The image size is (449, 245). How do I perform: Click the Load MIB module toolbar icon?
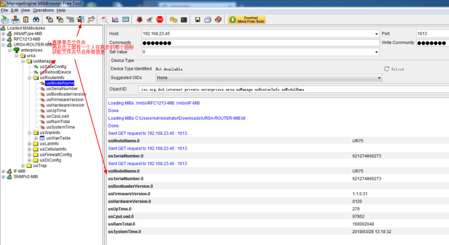click(5, 20)
